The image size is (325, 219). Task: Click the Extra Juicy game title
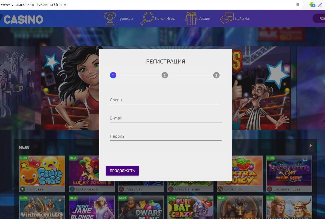pos(233,189)
